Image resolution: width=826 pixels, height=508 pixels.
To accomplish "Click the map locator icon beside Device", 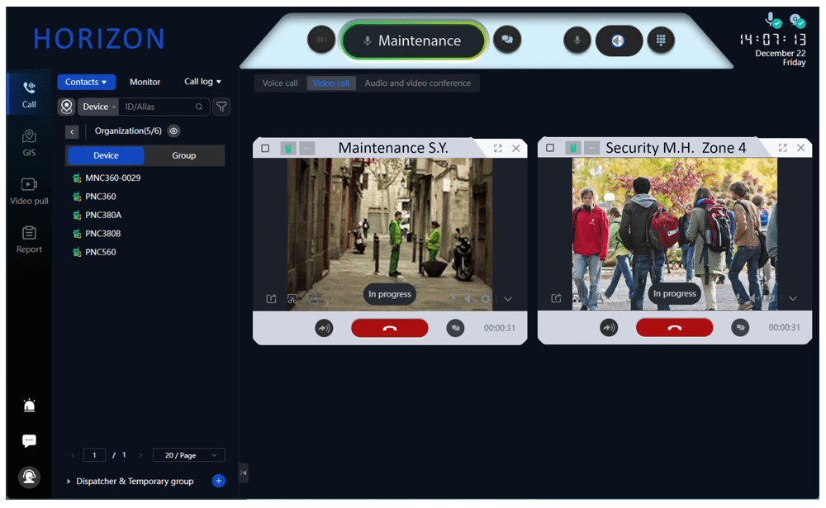I will tap(67, 107).
